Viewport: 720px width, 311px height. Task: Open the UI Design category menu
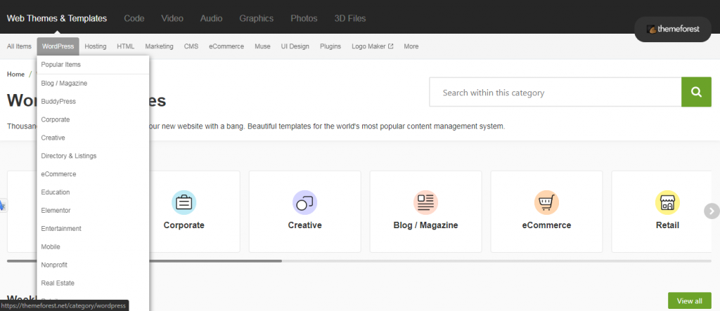click(x=295, y=46)
